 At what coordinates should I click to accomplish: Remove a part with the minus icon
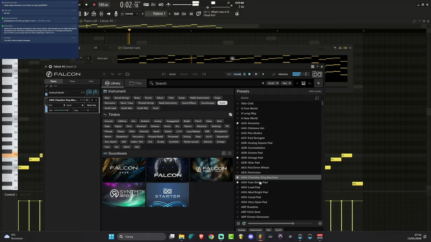pyautogui.click(x=56, y=86)
